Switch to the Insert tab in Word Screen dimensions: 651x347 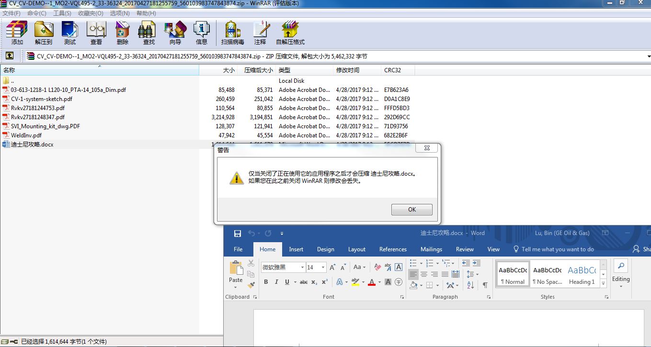click(296, 249)
